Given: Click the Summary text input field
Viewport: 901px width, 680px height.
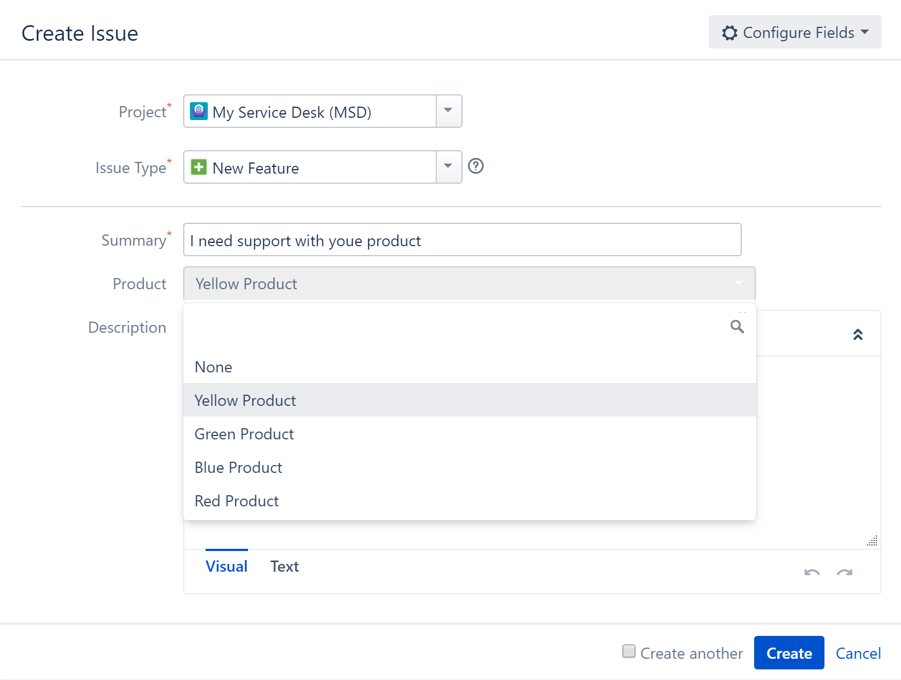Looking at the screenshot, I should click(x=462, y=240).
